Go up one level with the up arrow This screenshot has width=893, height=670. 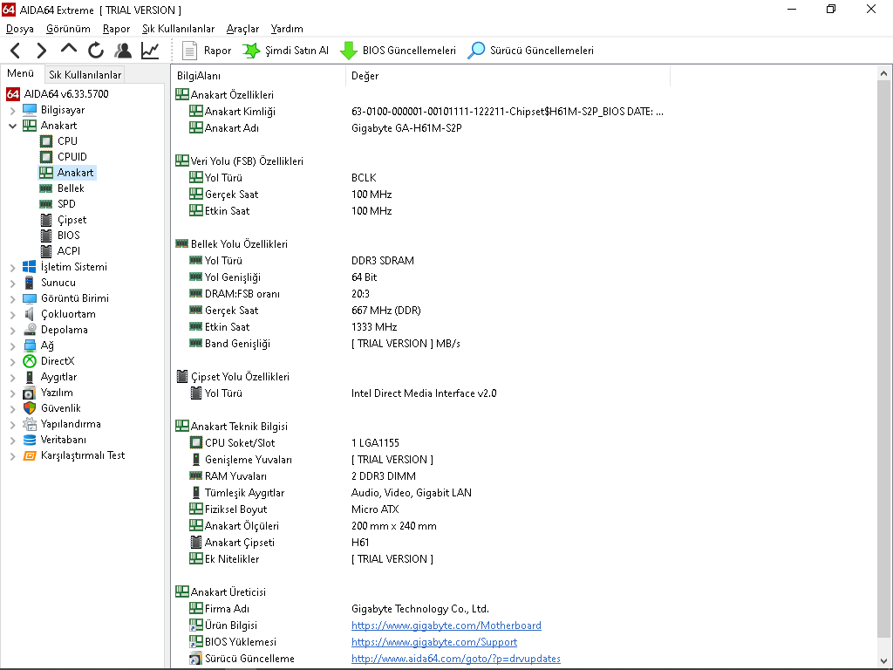pyautogui.click(x=68, y=50)
